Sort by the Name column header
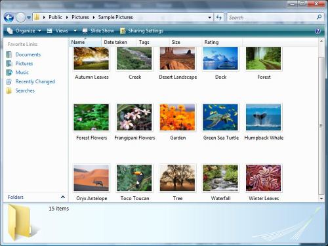328x246 pixels. click(85, 42)
